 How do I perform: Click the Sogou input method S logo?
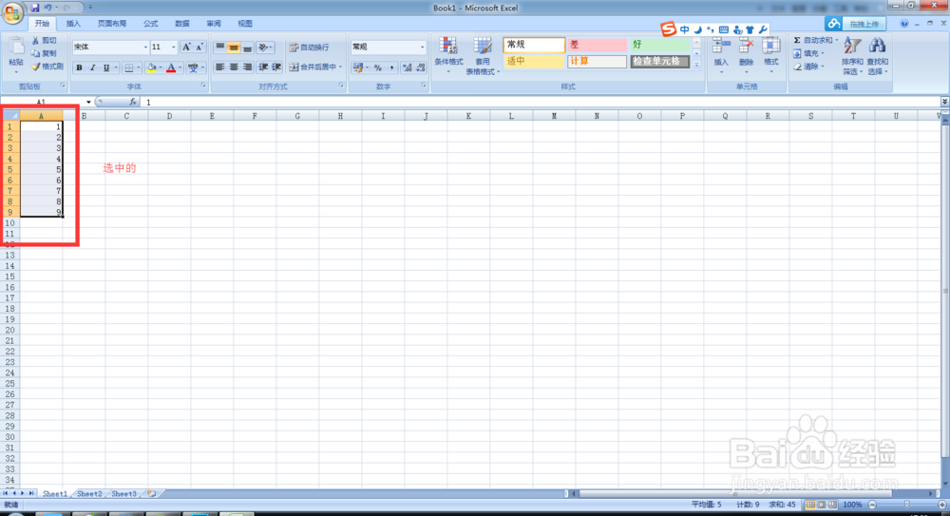pyautogui.click(x=668, y=29)
